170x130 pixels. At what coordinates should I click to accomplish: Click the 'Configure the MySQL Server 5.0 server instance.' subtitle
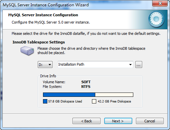coord(51,22)
